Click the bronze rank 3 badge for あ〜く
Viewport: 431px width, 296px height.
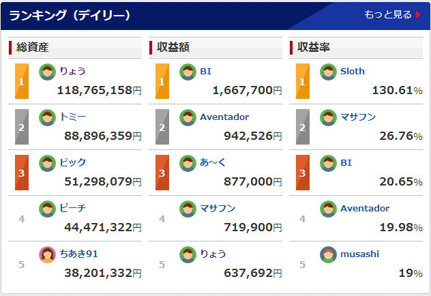tap(162, 173)
